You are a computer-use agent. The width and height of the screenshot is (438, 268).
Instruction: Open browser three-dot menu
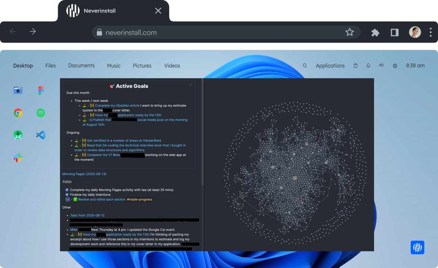tap(431, 32)
